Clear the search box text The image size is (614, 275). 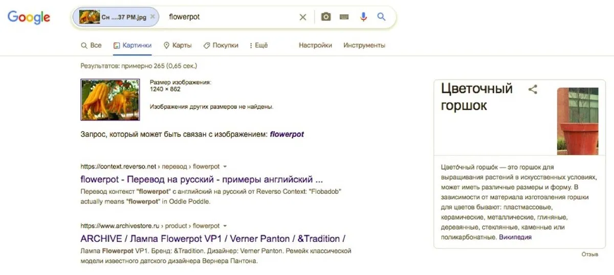(303, 17)
